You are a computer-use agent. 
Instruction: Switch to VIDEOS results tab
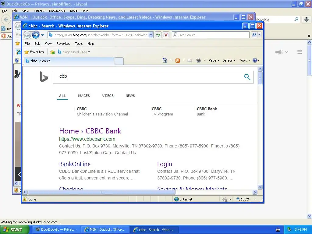[108, 96]
